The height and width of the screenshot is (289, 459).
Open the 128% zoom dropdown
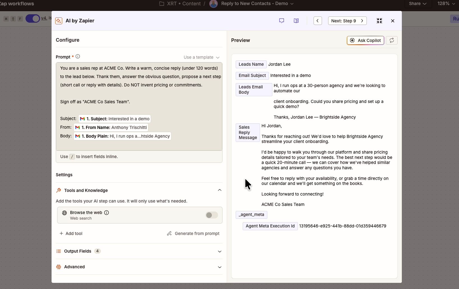tap(446, 4)
